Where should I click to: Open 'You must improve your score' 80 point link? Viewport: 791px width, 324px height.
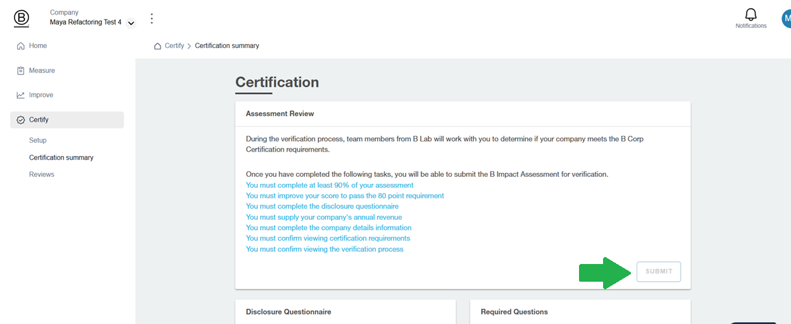click(345, 196)
